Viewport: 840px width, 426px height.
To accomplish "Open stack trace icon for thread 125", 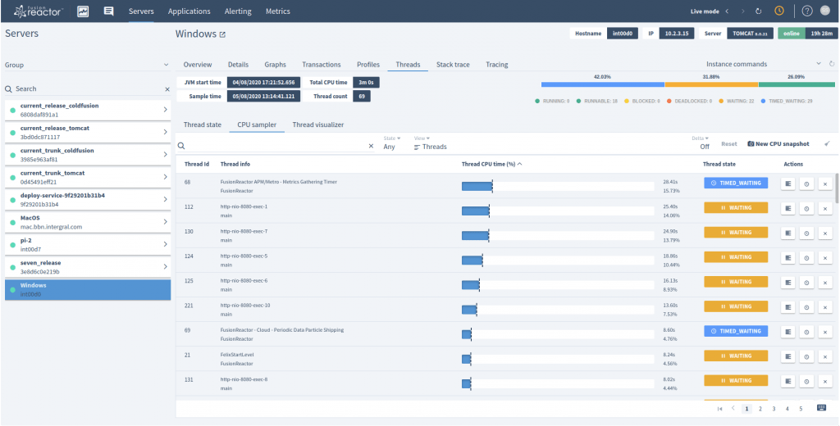I will (788, 282).
